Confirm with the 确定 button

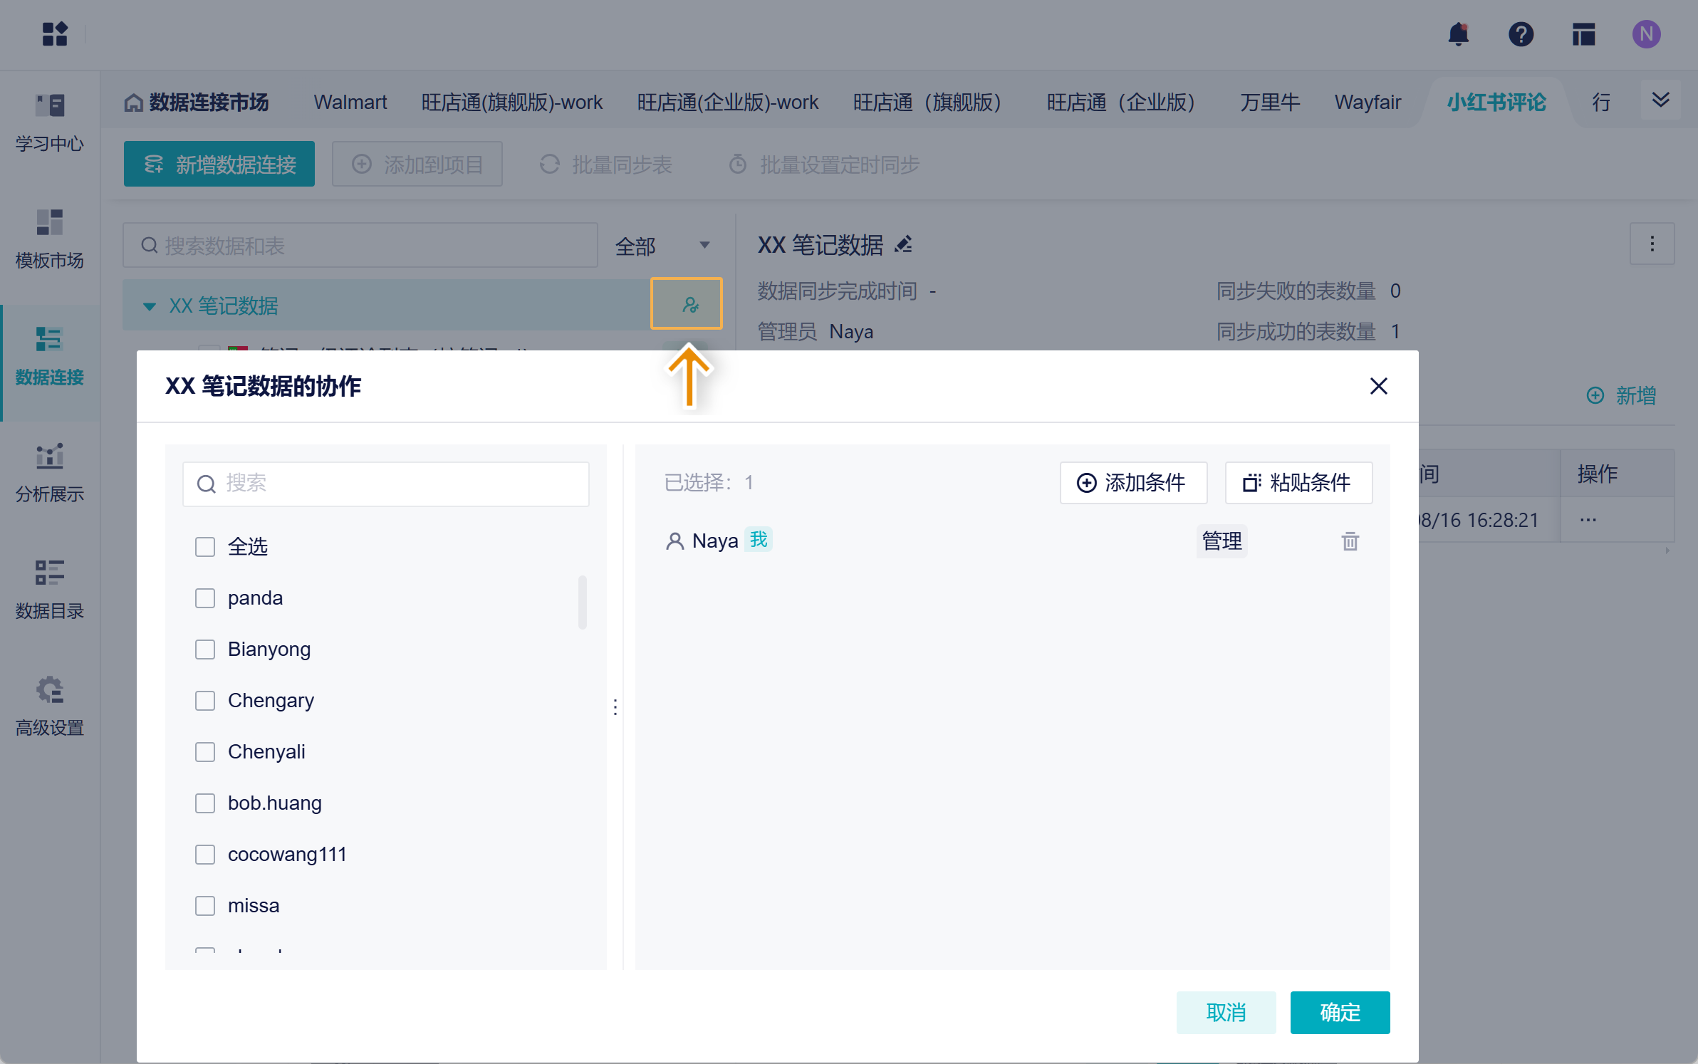[x=1339, y=1012]
